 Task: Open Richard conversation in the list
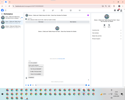[12, 27]
